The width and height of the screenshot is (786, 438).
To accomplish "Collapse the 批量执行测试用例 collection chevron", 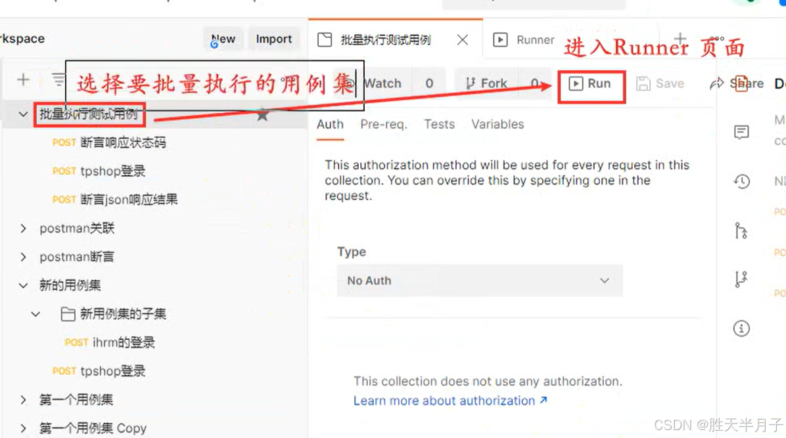I will point(23,114).
